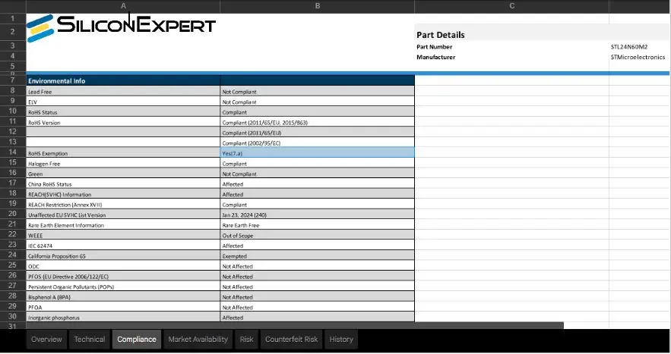Select the 'Not Compliant' value for Lead Free
Viewport: 671px width, 354px height.
point(317,92)
